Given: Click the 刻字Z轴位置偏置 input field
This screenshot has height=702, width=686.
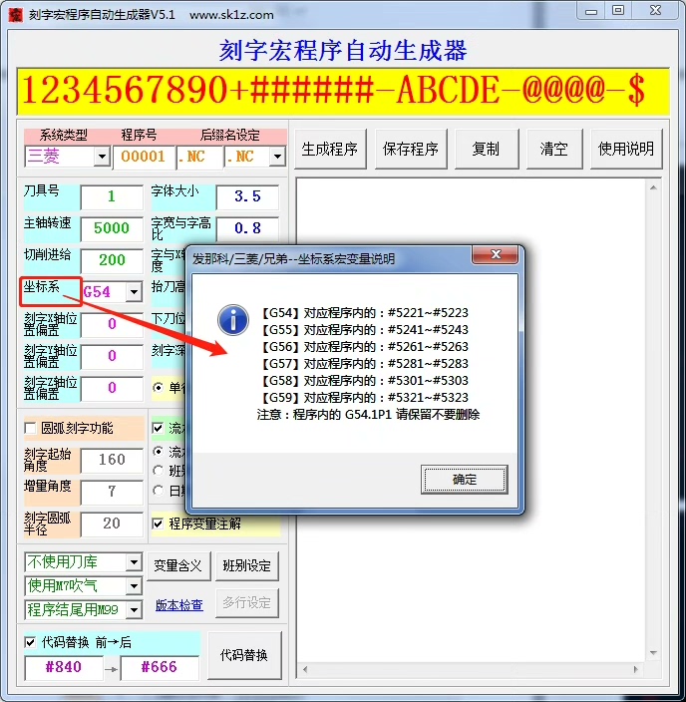Looking at the screenshot, I should click(112, 388).
